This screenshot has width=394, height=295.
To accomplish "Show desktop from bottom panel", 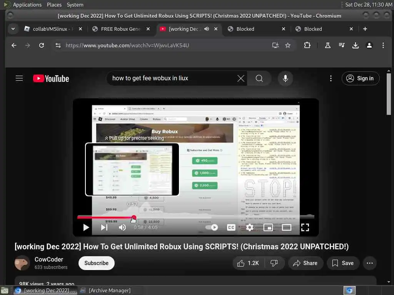I will pos(5,291).
